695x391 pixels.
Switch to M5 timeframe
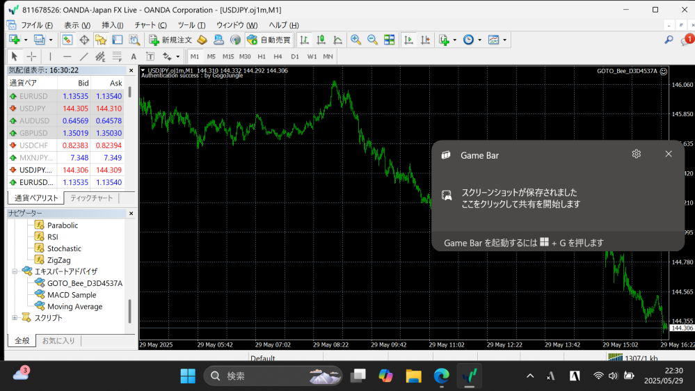coord(211,56)
